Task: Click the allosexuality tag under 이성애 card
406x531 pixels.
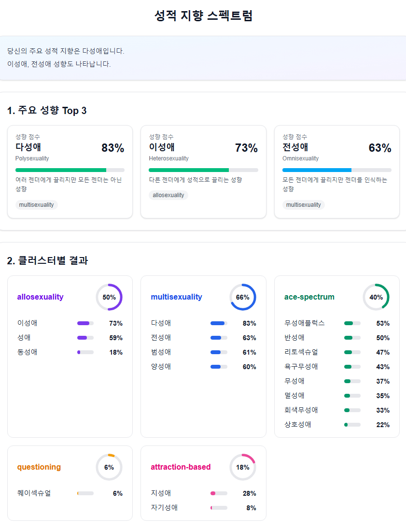Action: pos(168,195)
